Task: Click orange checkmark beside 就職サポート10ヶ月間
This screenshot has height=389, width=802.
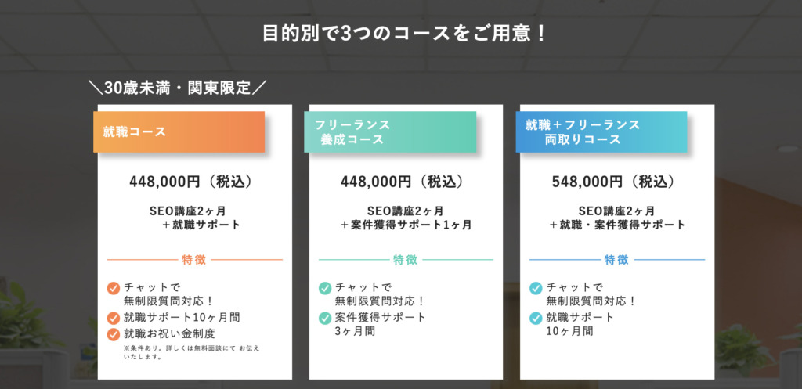Action: pos(114,318)
